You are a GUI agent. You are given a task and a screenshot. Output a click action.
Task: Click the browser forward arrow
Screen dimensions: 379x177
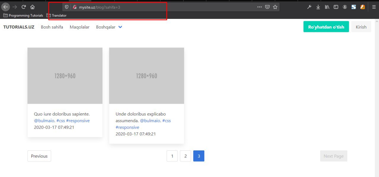pyautogui.click(x=15, y=7)
